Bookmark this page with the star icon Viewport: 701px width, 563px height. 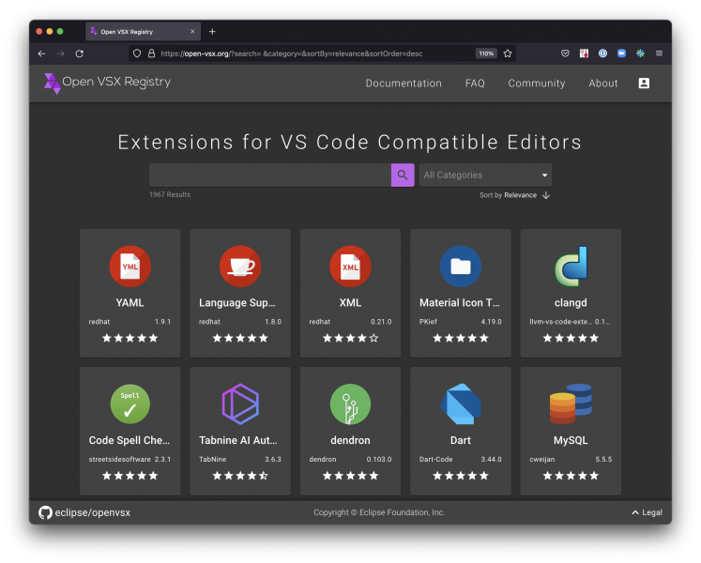tap(508, 53)
